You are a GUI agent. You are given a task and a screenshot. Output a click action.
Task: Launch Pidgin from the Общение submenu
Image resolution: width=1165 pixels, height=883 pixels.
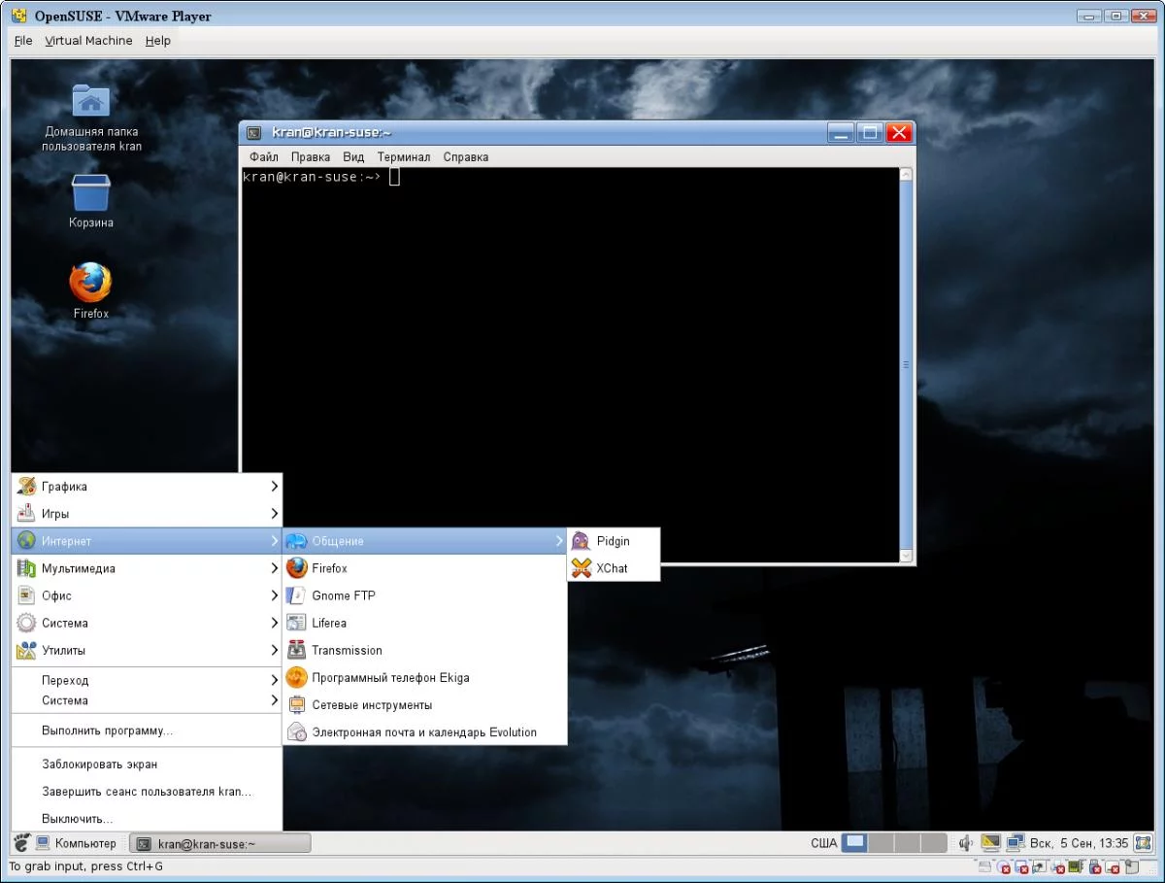(x=613, y=541)
